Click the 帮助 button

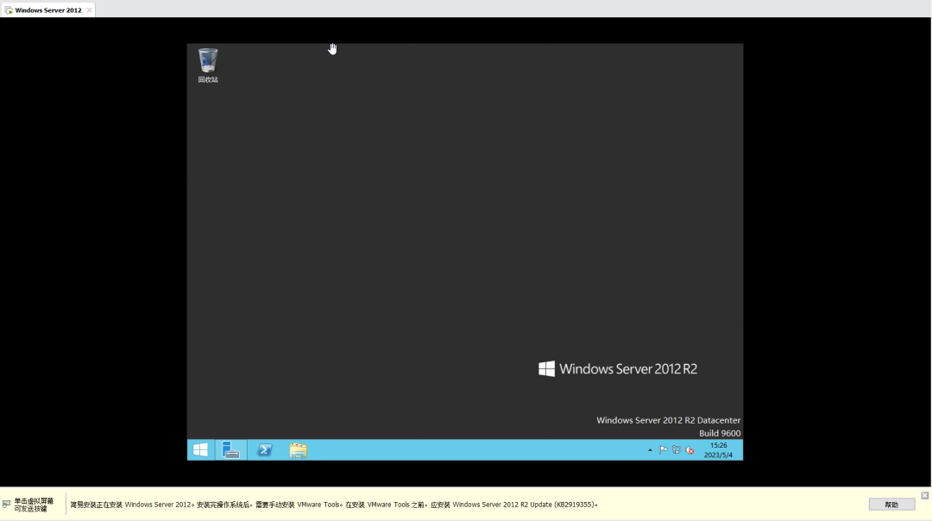click(x=891, y=505)
